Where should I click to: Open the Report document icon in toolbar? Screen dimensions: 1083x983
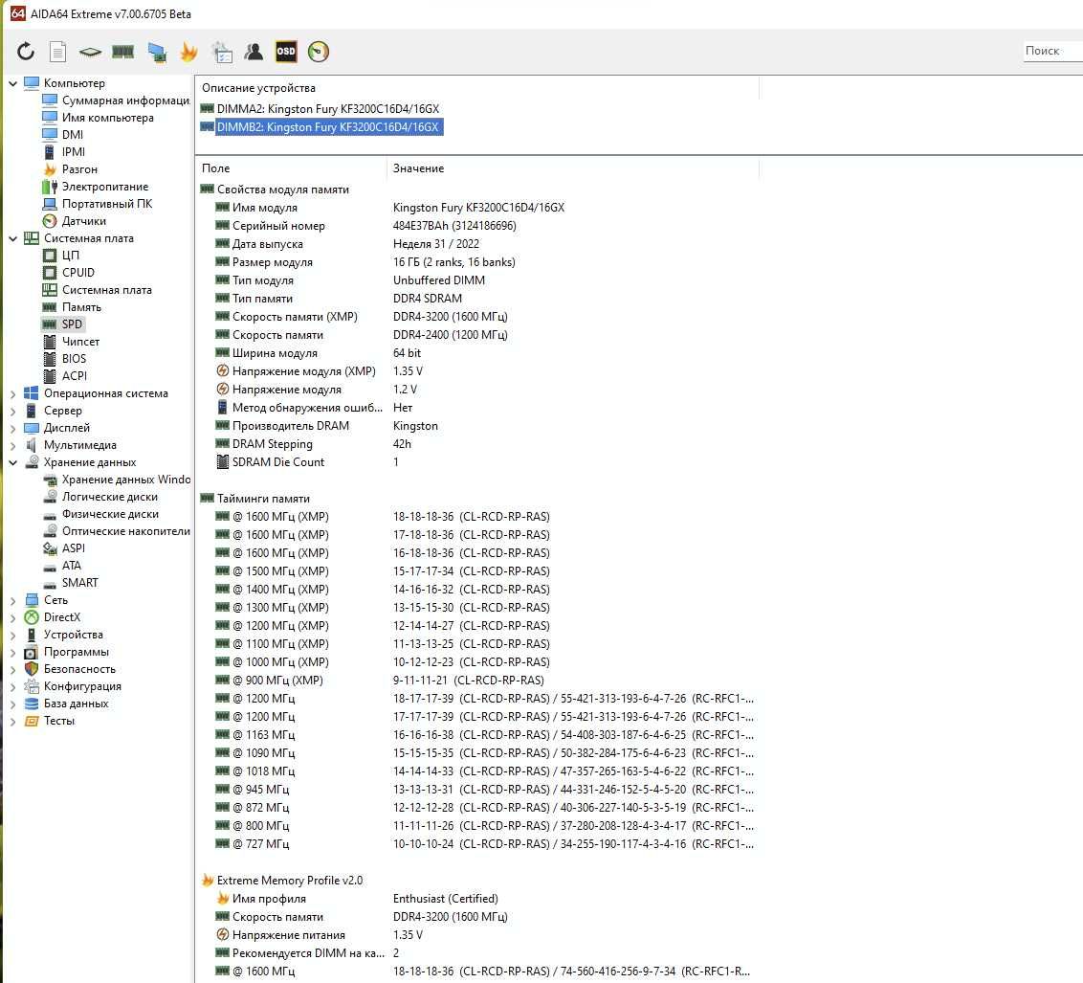pos(58,51)
